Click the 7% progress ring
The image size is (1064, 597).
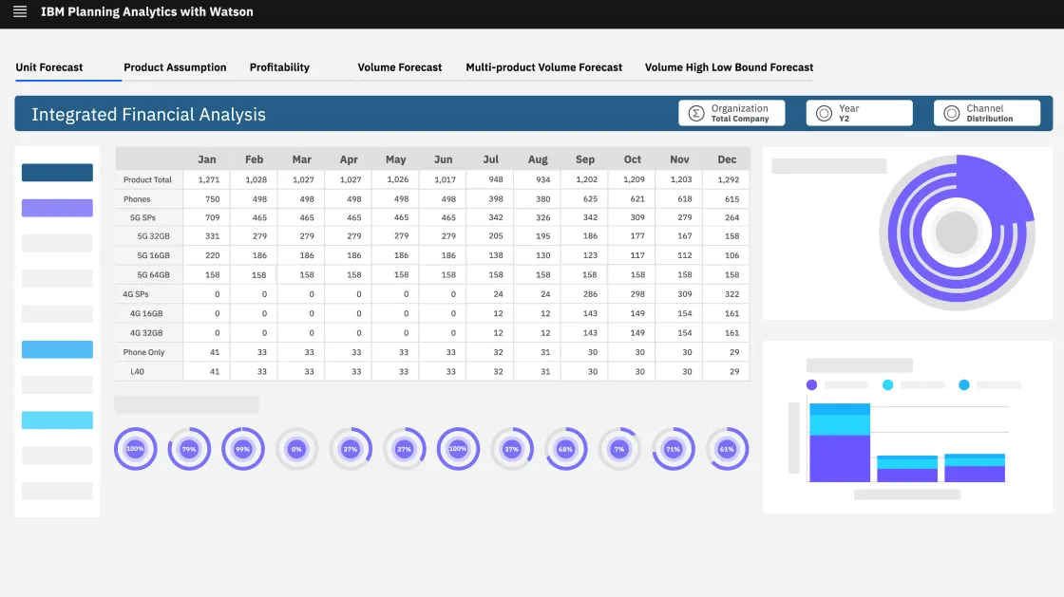pyautogui.click(x=618, y=449)
